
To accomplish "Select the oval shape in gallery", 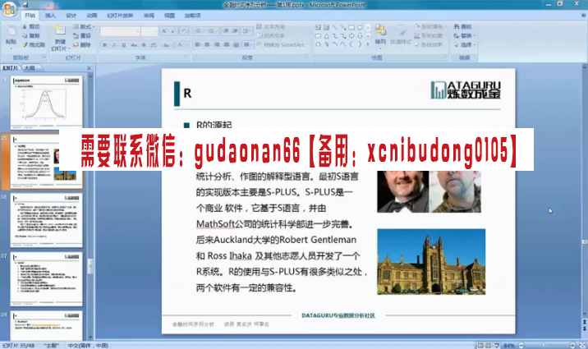I will pyautogui.click(x=360, y=27).
